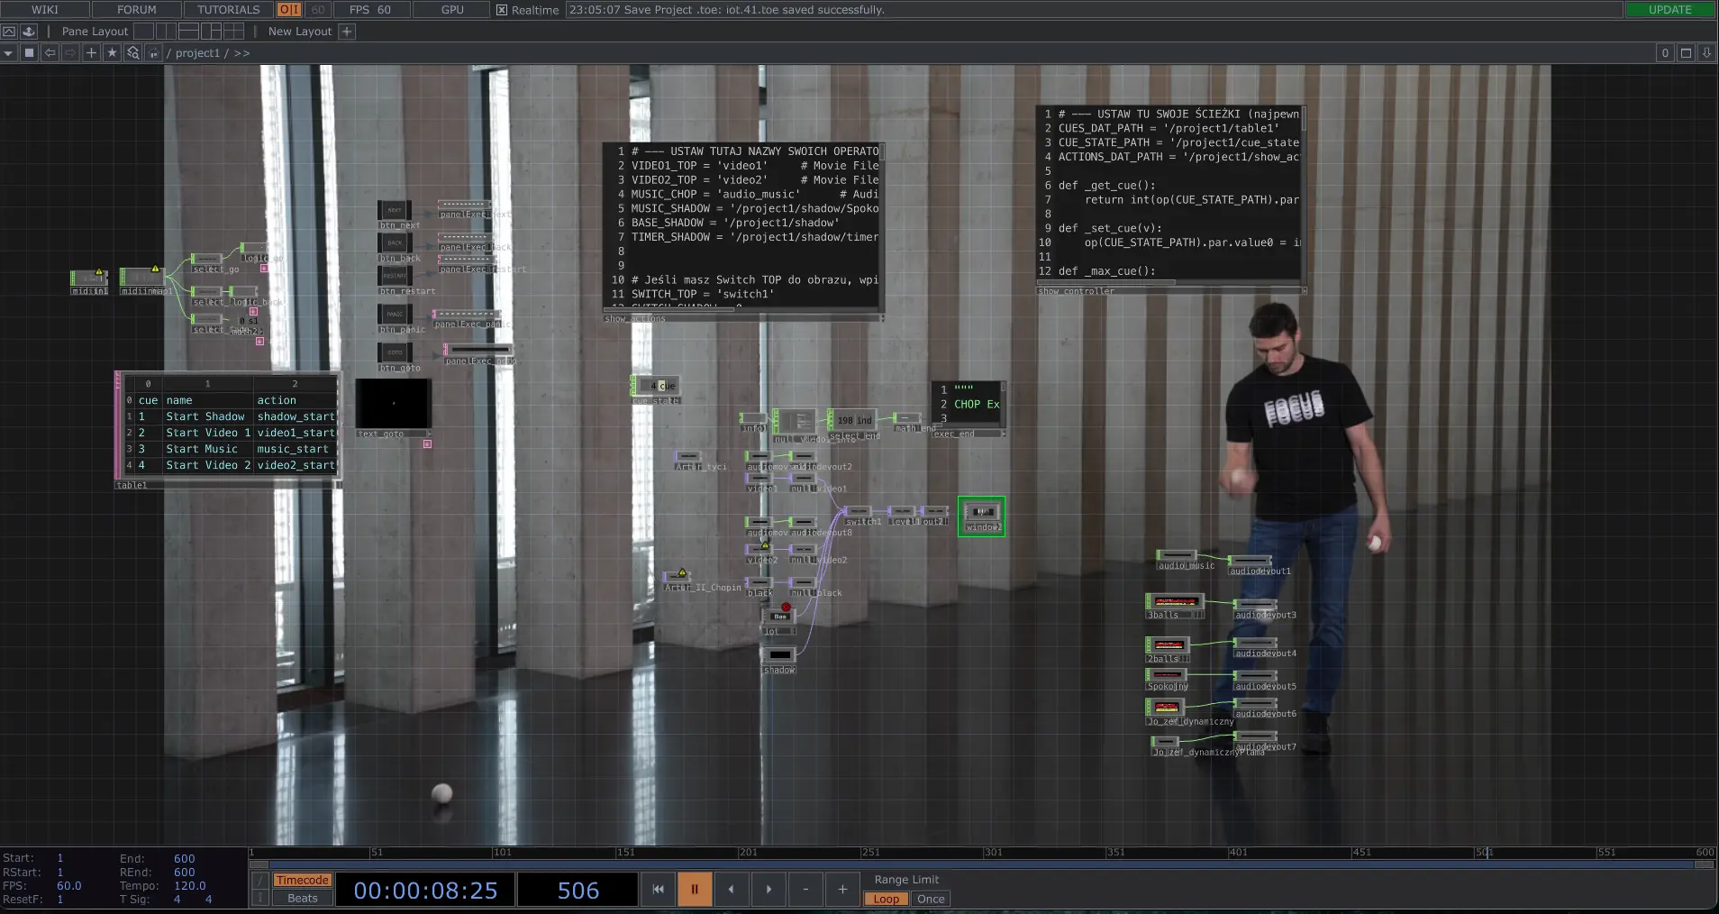This screenshot has width=1719, height=914.
Task: Expand path with the >> chevrons
Action: (241, 53)
